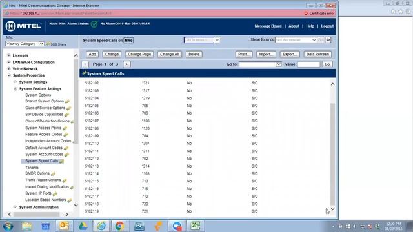Open Excel from the taskbar
This screenshot has height=232, width=413.
[195, 226]
